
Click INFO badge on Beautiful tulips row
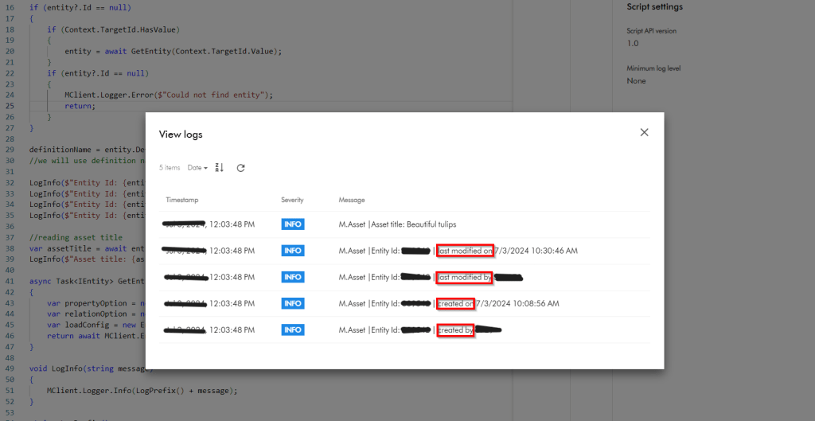[x=292, y=224]
